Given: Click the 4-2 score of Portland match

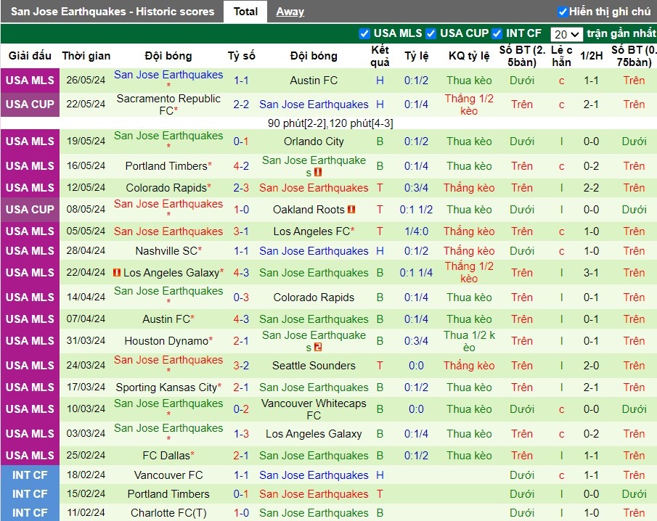Looking at the screenshot, I should click(241, 166).
